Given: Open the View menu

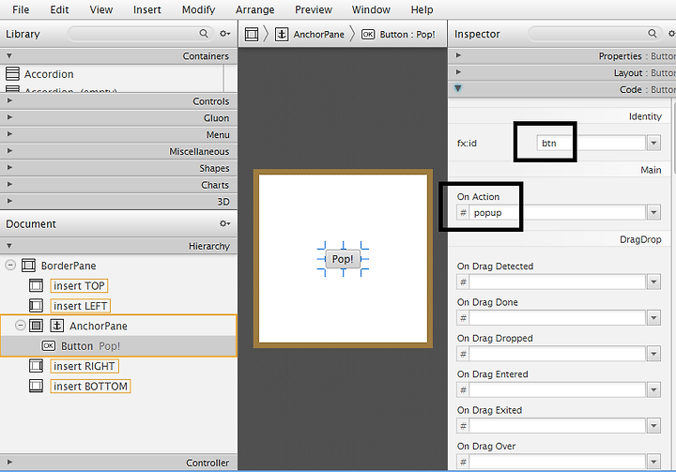Looking at the screenshot, I should click(100, 9).
